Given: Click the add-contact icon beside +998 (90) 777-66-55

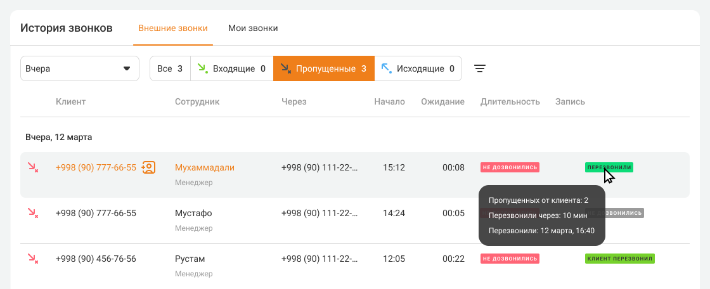Looking at the screenshot, I should 148,167.
